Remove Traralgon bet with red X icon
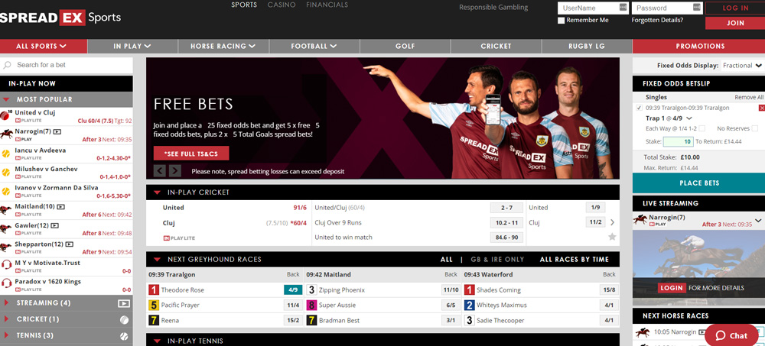The image size is (765, 346). 762,108
